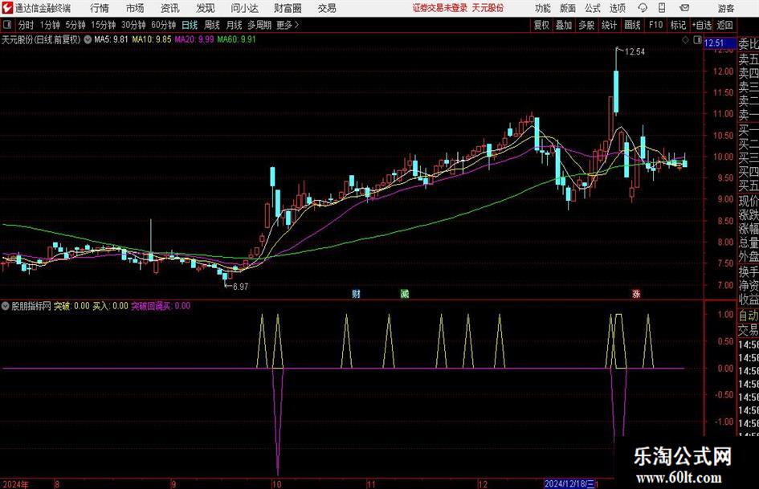The height and width of the screenshot is (489, 759).
Task: Click the 标记 mark toolbar button
Action: [x=678, y=25]
